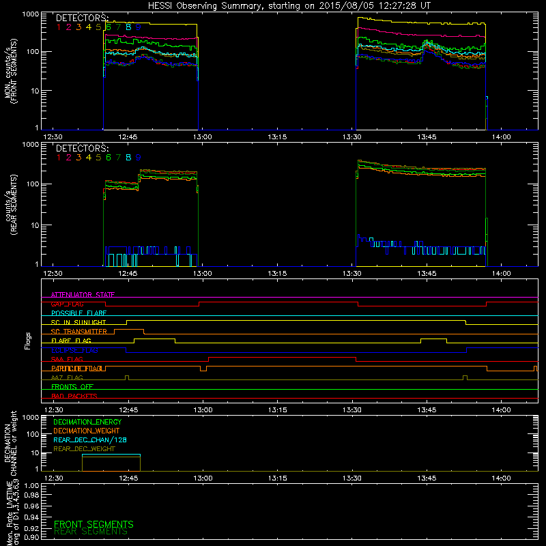The height and width of the screenshot is (546, 546).
Task: Click the BAD_PACKETS flag label
Action: pos(74,396)
